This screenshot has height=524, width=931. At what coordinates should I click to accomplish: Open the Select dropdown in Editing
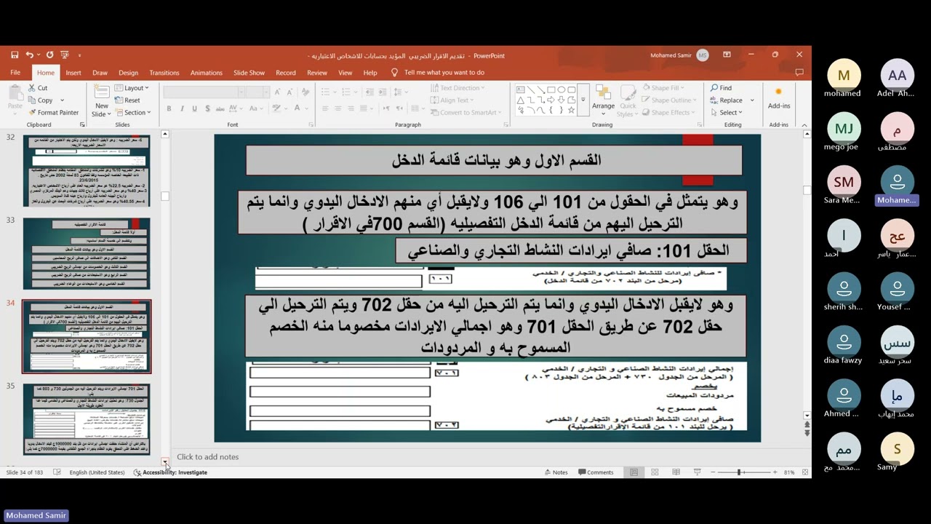click(x=727, y=113)
